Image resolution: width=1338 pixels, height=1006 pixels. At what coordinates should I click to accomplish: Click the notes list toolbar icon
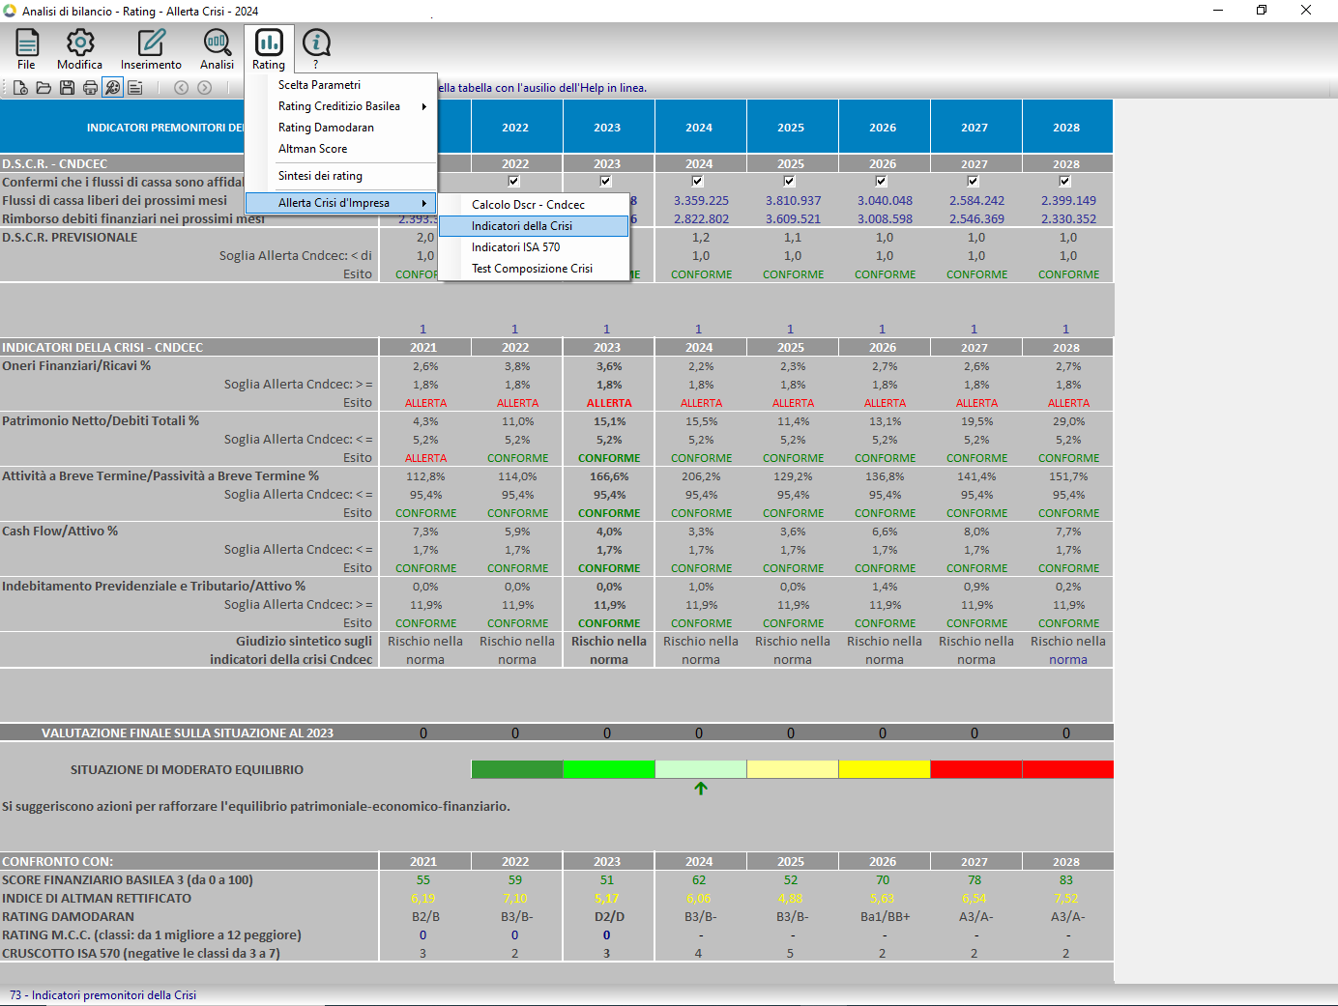[x=135, y=88]
